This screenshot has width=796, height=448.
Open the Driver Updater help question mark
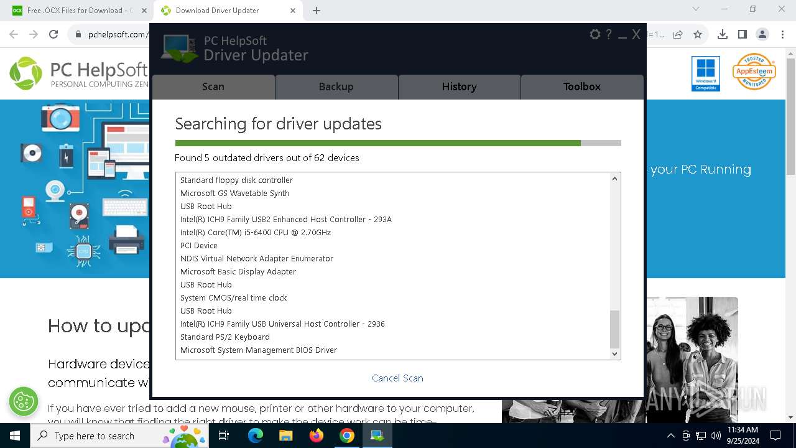(x=609, y=35)
